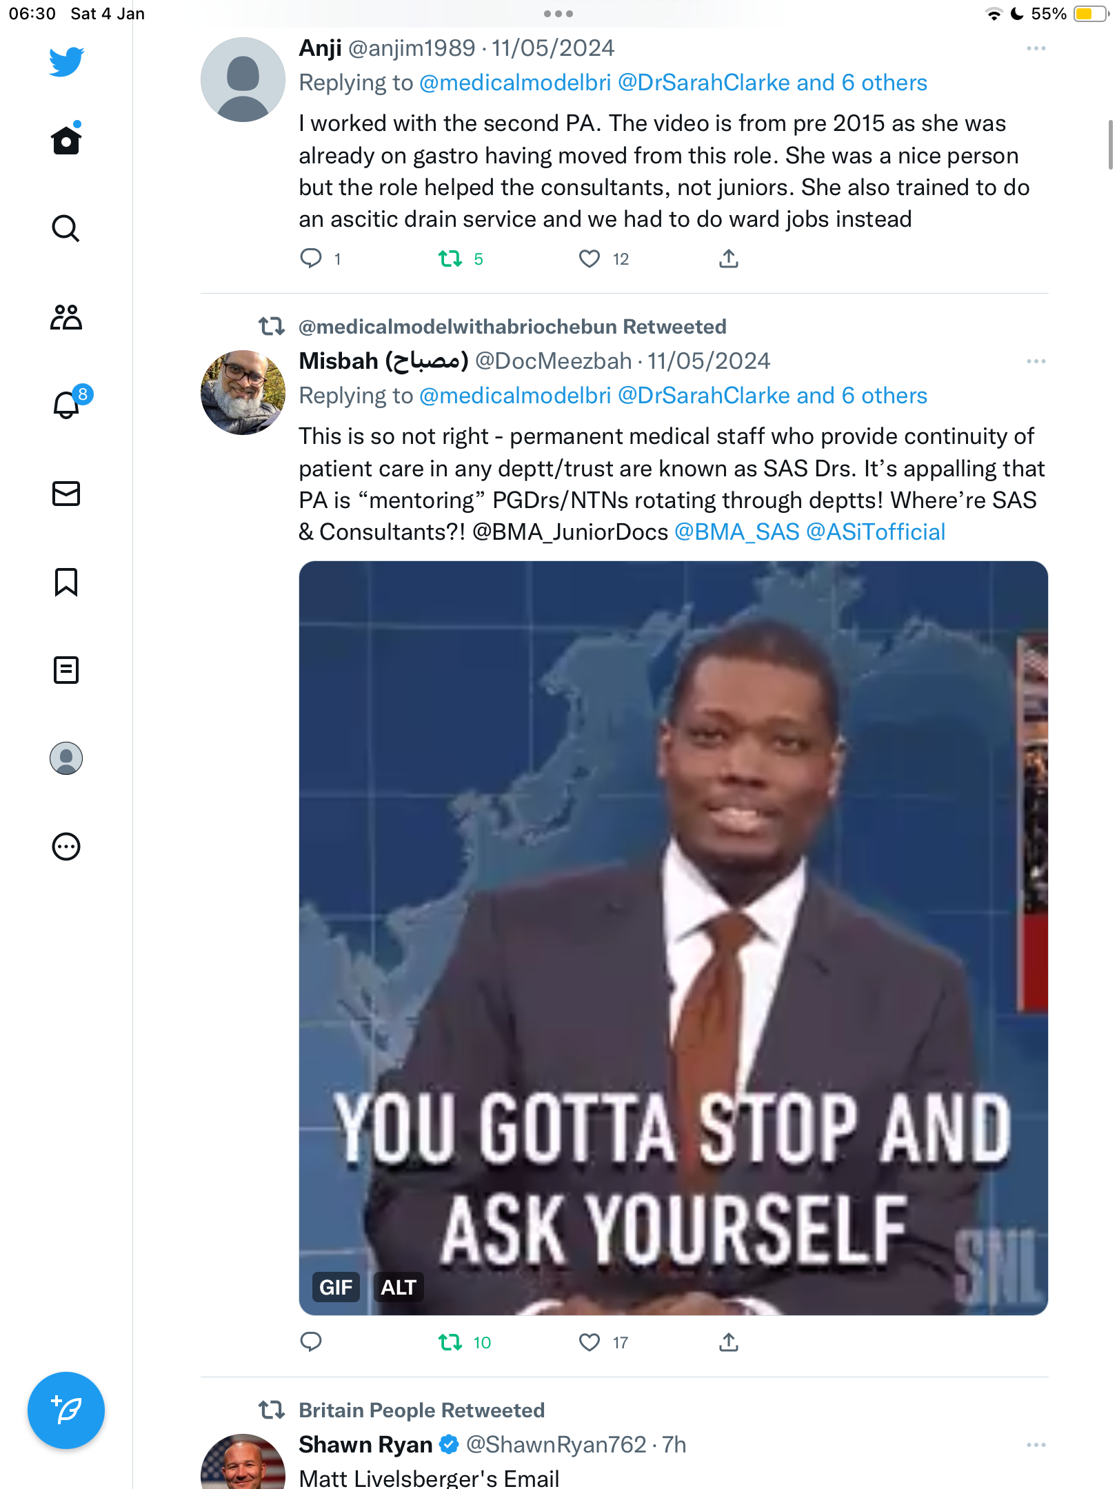Open Messages envelope icon
1117x1489 pixels.
click(x=66, y=494)
